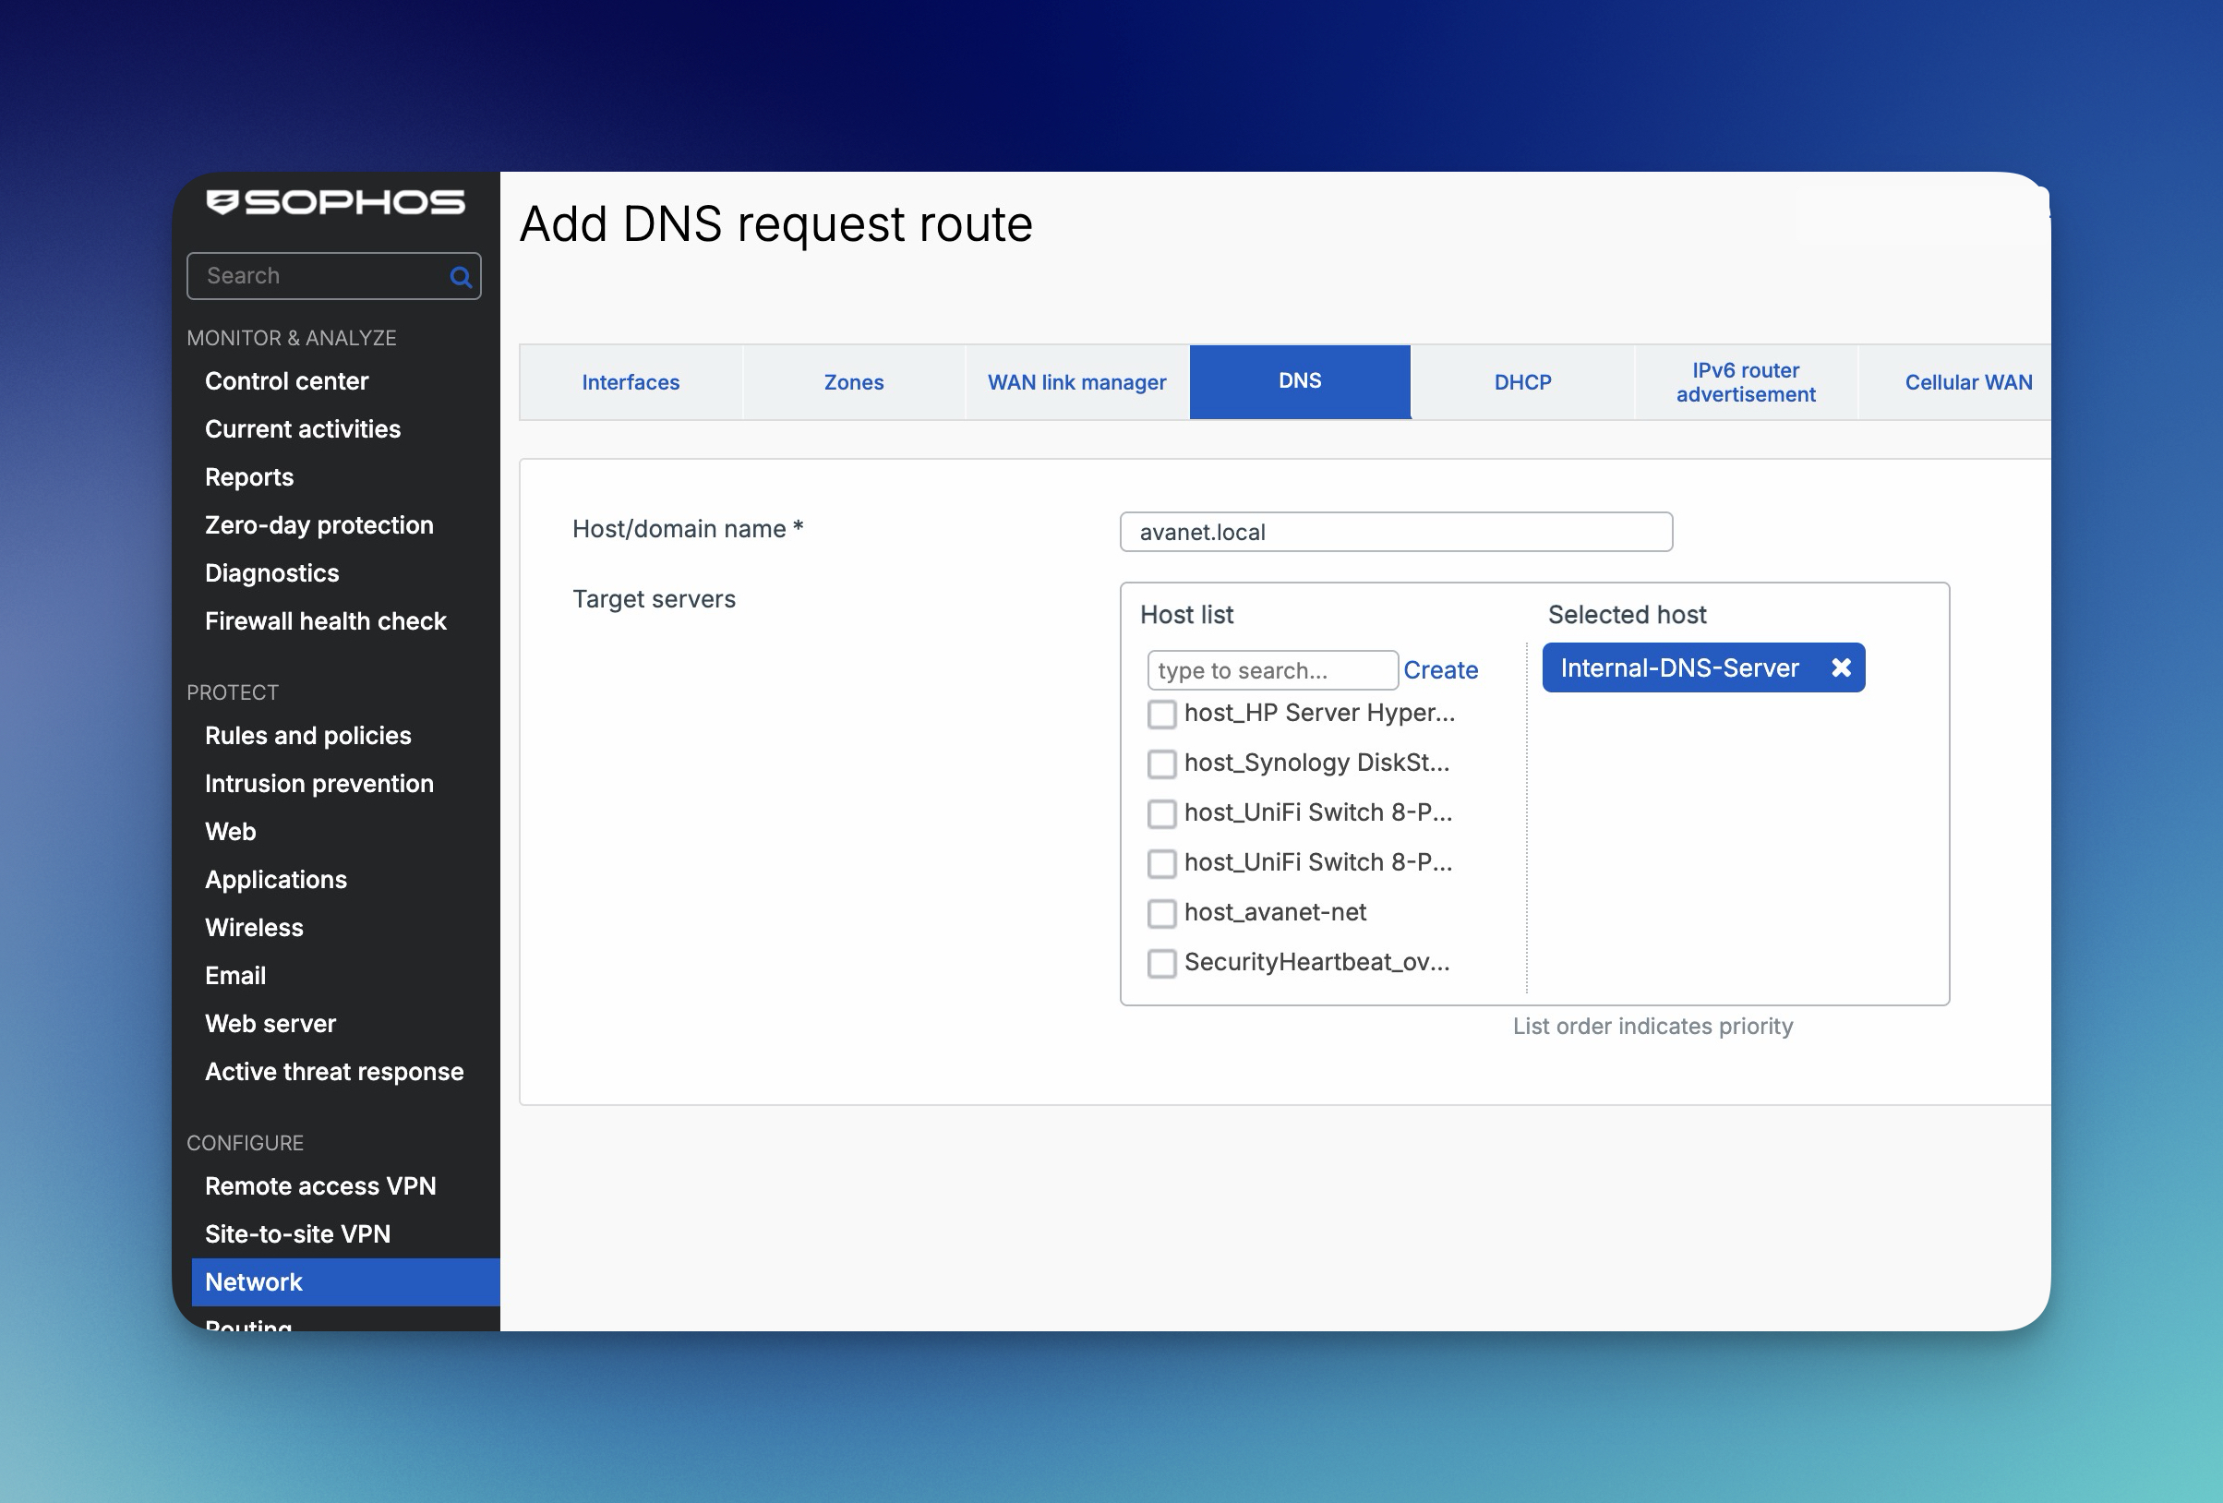Image resolution: width=2223 pixels, height=1503 pixels.
Task: Open Site-to-site VPN
Action: click(297, 1233)
